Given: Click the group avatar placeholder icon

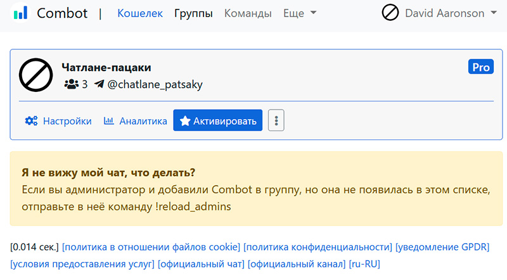Looking at the screenshot, I should coord(35,75).
